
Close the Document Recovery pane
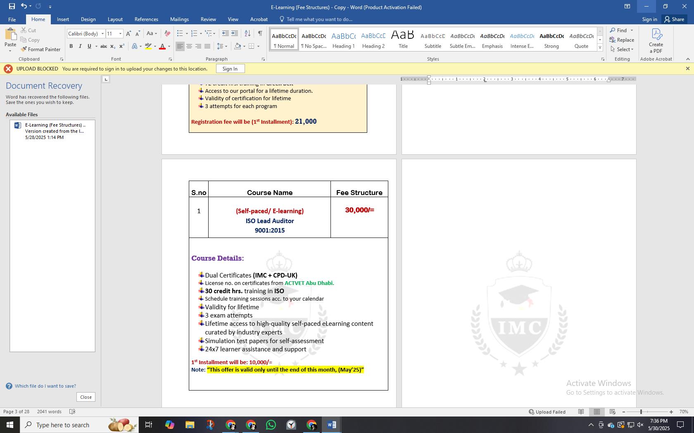(x=86, y=397)
